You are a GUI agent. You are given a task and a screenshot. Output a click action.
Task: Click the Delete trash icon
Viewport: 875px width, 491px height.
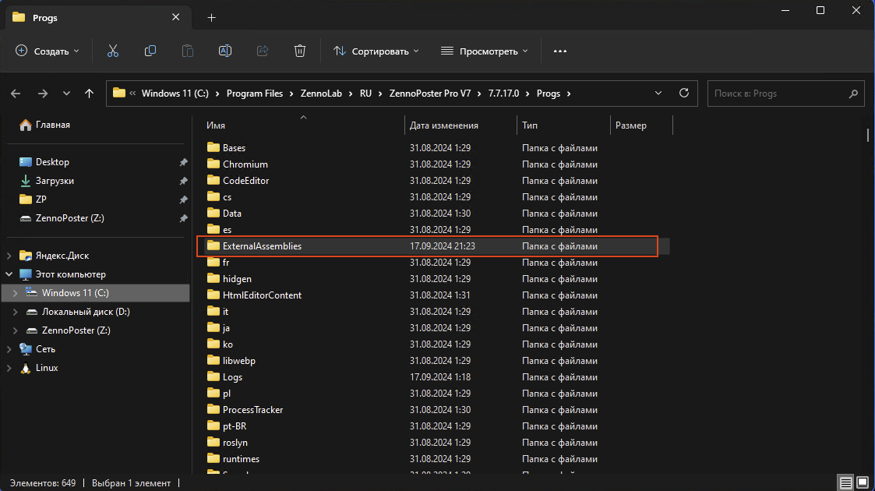pos(300,51)
